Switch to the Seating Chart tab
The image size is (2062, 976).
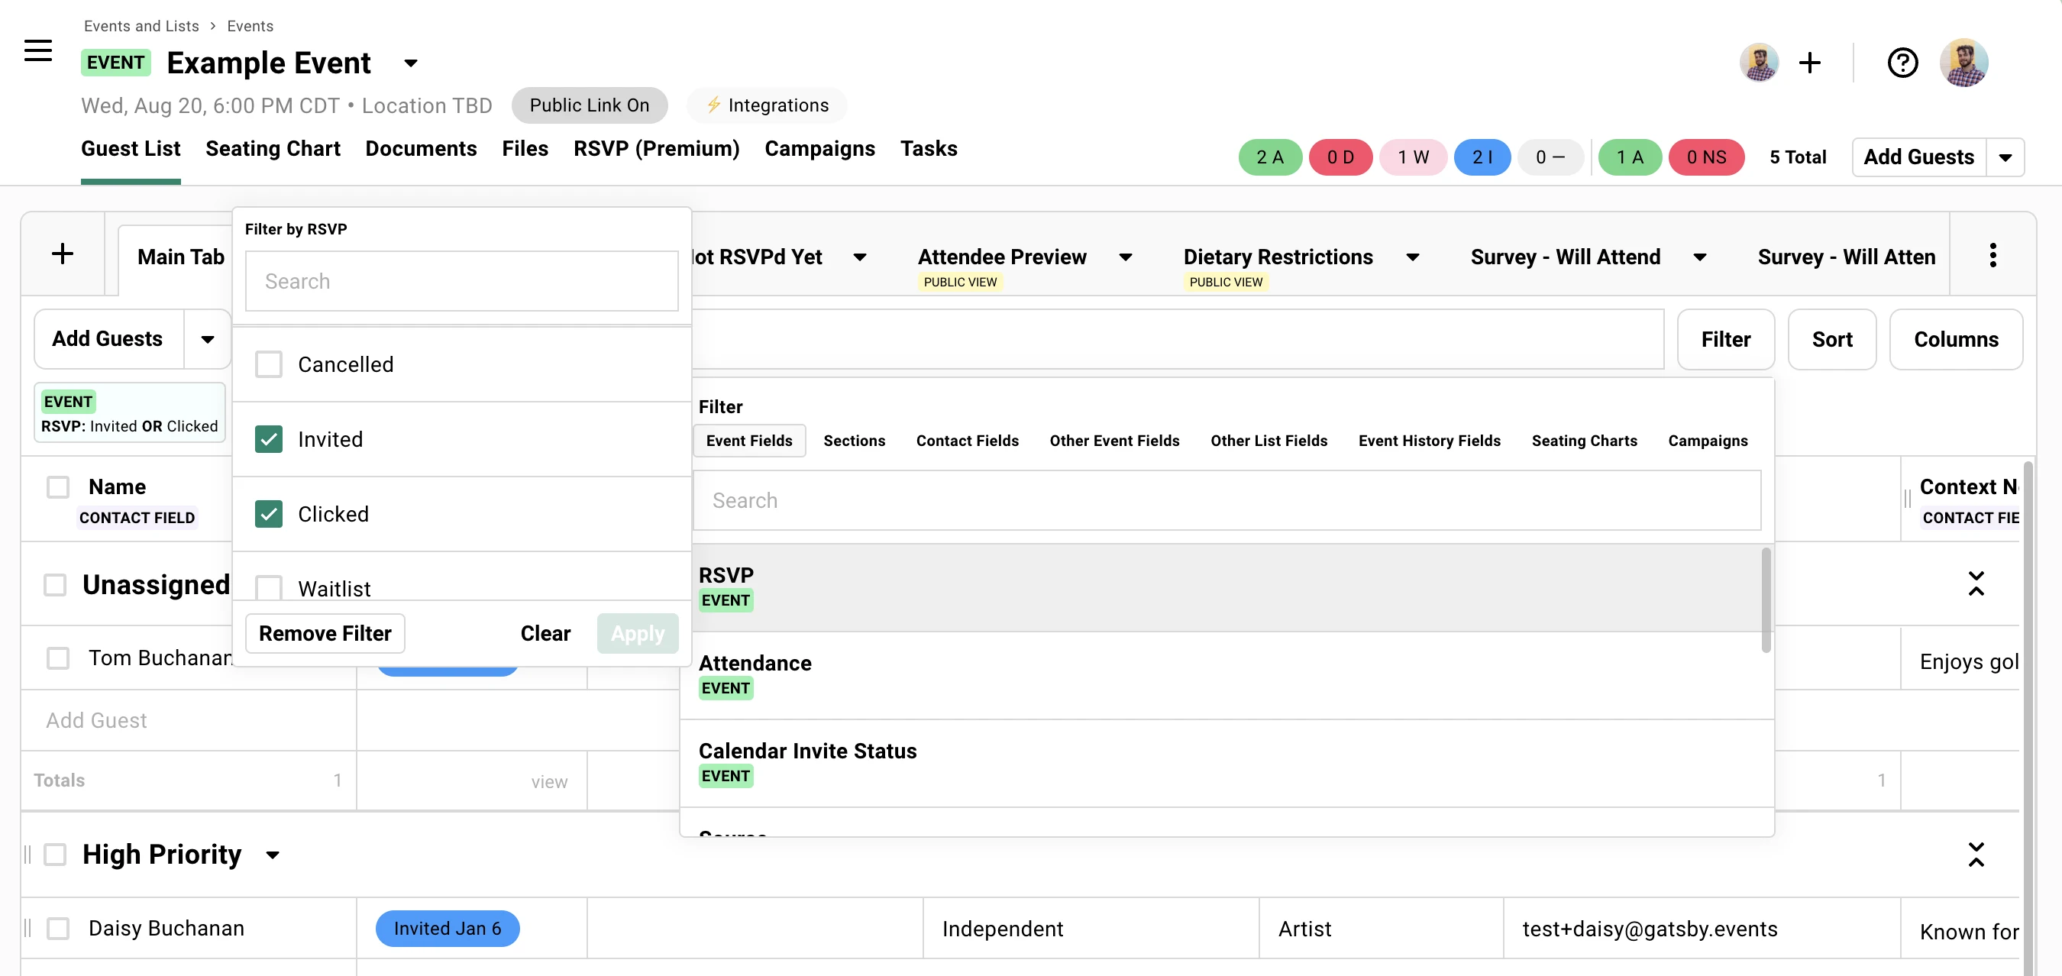click(272, 148)
